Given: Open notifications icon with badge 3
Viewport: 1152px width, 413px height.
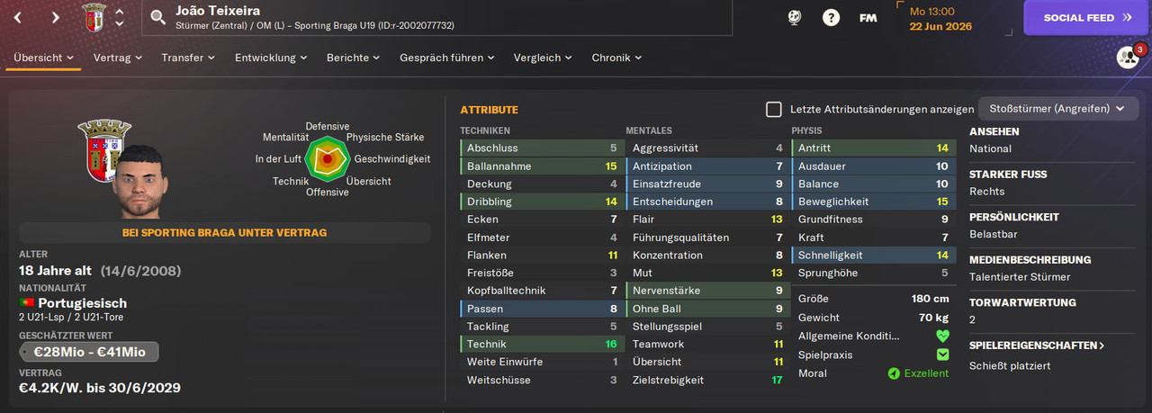Looking at the screenshot, I should pos(1129,57).
